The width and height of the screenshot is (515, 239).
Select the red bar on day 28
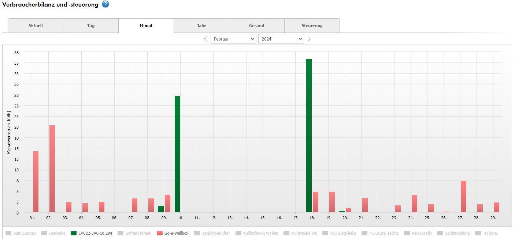pos(480,208)
